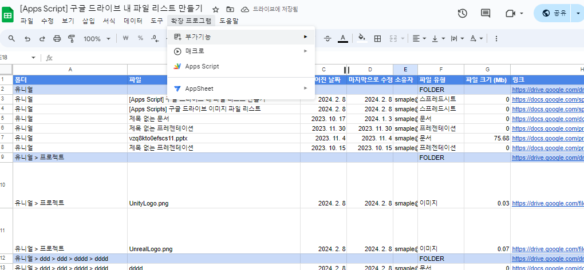Open the name box dropdown arrow
The image size is (584, 270).
pos(33,58)
